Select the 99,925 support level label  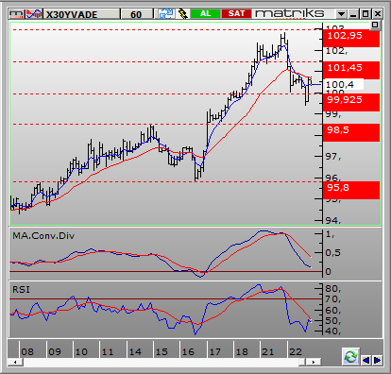[351, 102]
